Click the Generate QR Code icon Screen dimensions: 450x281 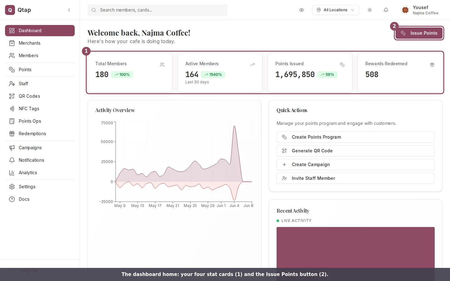coord(284,151)
